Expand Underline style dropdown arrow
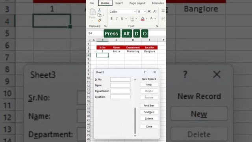The height and width of the screenshot is (142, 252). (126, 19)
